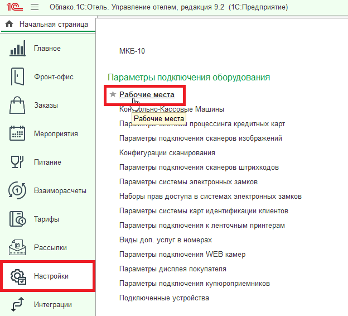Open the Рассылки section
Image resolution: width=348 pixels, height=316 pixels.
click(50, 247)
